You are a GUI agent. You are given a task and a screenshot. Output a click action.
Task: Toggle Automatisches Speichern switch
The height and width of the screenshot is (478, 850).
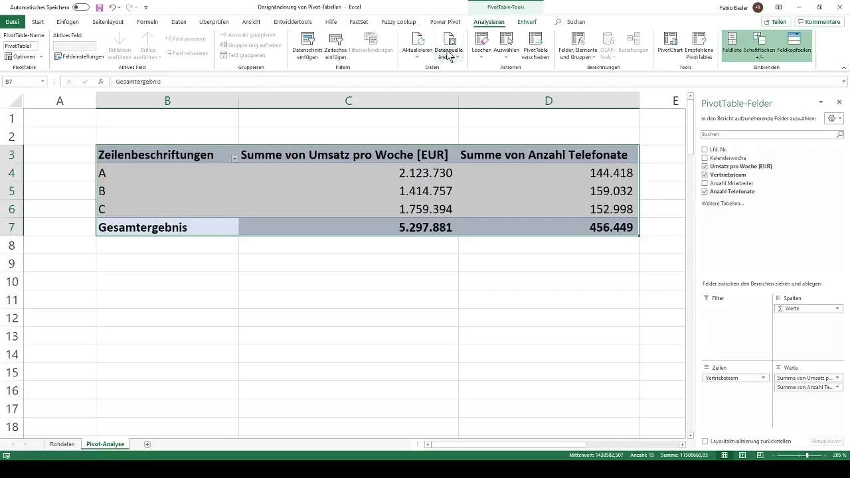tap(81, 7)
